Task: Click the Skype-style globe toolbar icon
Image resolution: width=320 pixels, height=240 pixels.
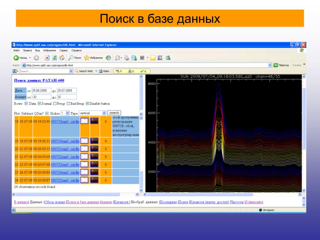Action: point(134,58)
